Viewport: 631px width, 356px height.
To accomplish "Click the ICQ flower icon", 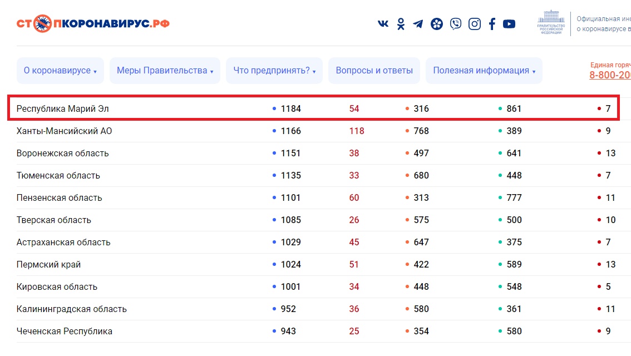I will [x=437, y=24].
